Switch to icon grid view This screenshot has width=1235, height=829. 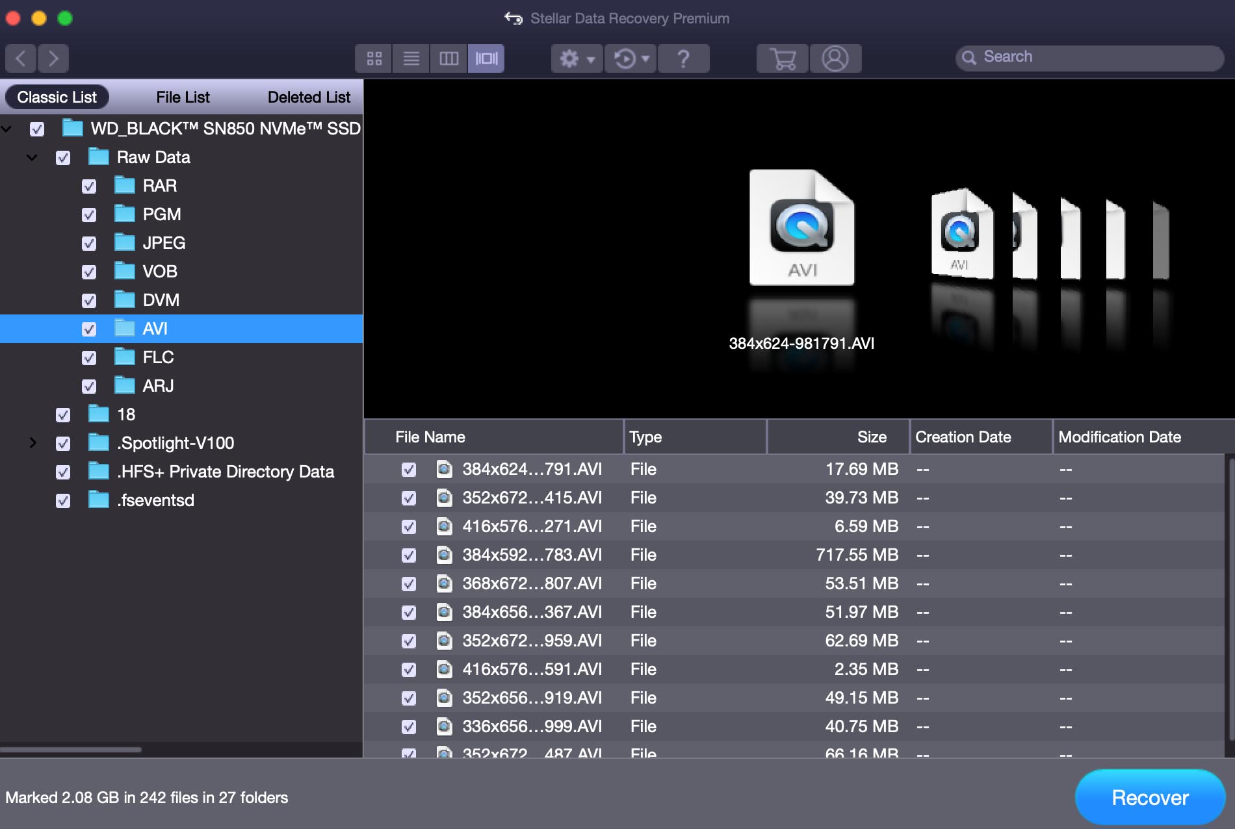point(374,58)
